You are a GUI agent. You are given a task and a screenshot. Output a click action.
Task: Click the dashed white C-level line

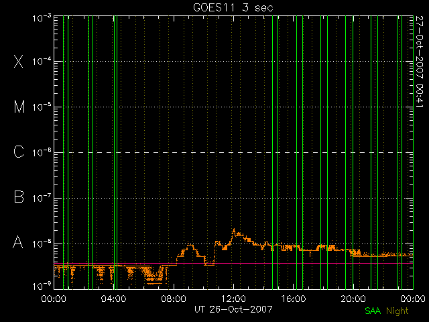coord(233,152)
